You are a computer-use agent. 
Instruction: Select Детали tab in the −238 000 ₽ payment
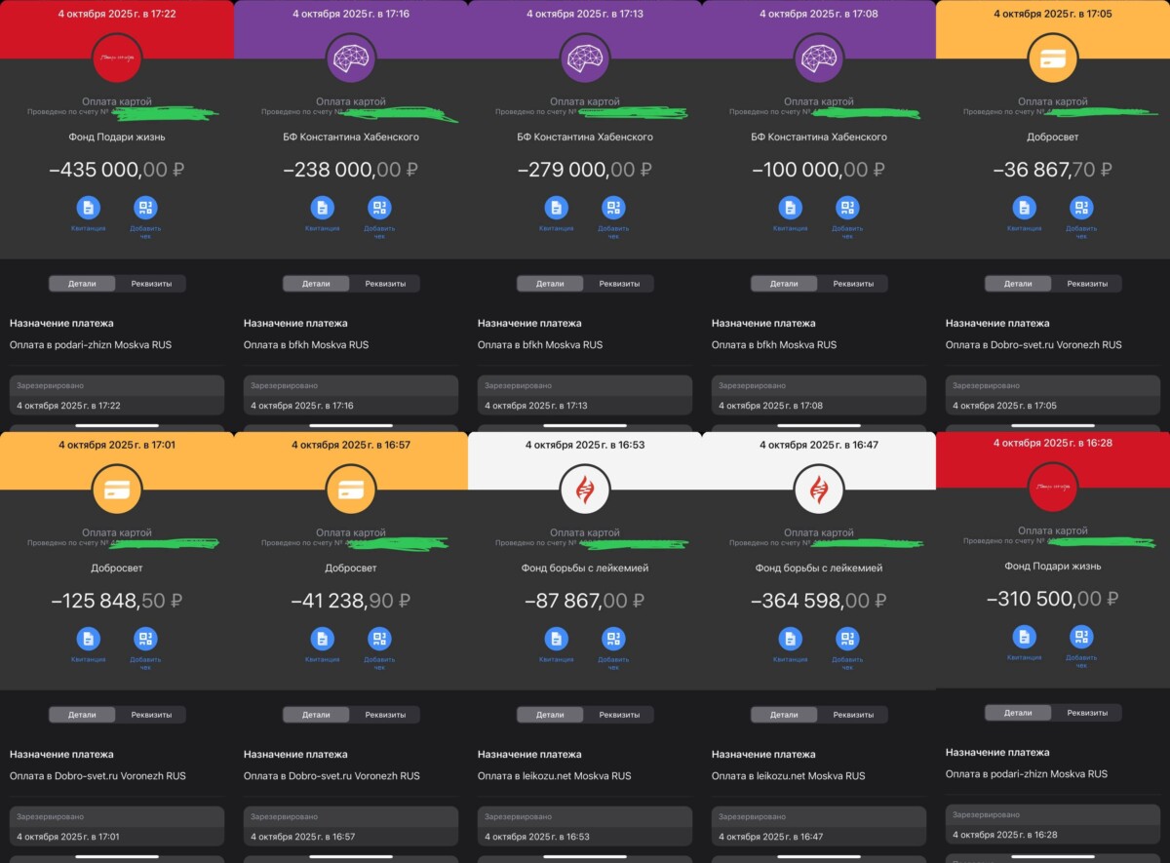316,284
